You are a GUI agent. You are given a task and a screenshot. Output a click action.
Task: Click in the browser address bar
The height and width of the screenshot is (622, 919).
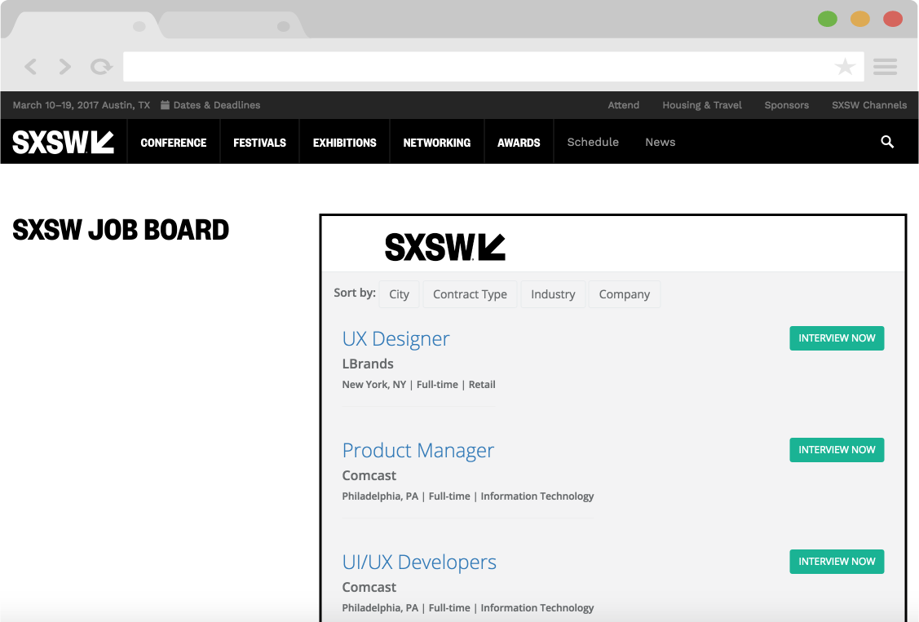pos(493,67)
